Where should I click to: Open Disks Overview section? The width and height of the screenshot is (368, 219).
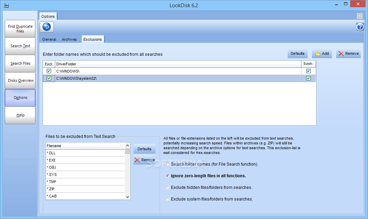20,80
